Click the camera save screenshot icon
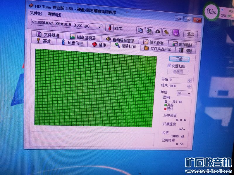The height and width of the screenshot is (175, 234). (x=157, y=32)
